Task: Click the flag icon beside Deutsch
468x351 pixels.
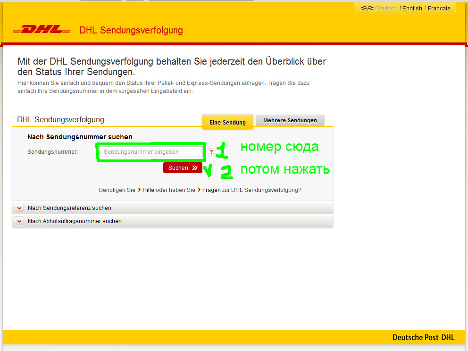Action: pos(367,8)
